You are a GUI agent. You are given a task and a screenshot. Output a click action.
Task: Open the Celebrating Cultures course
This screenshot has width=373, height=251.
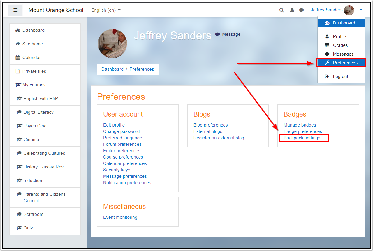(45, 153)
